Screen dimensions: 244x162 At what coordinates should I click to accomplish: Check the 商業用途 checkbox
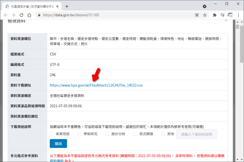click(52, 134)
